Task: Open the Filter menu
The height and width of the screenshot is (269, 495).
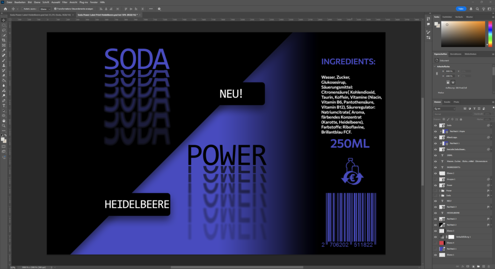Action: [65, 2]
